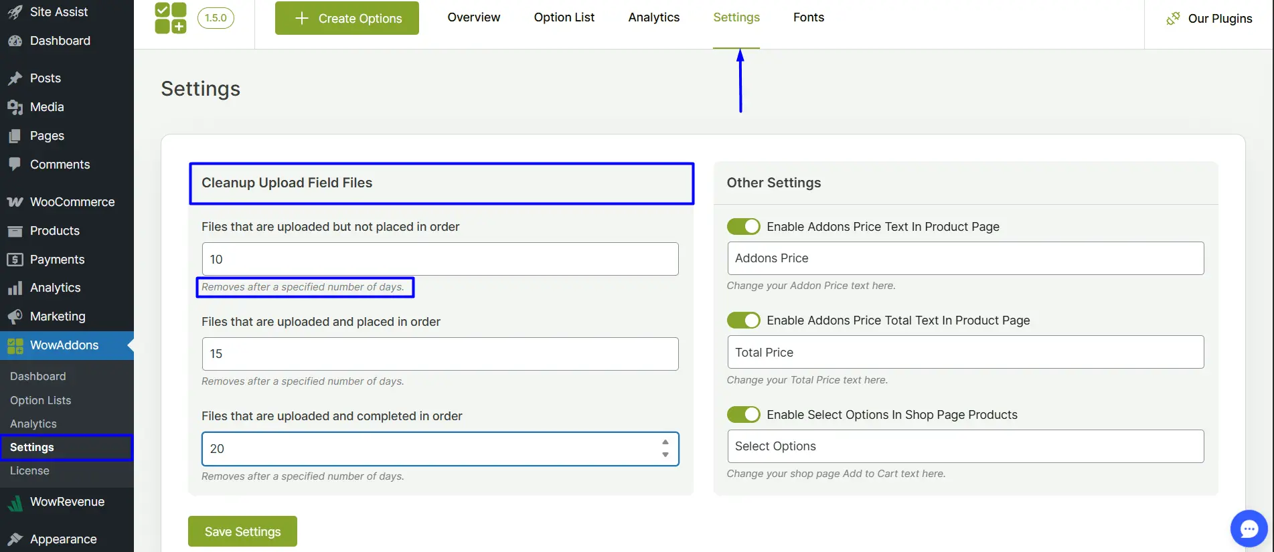Increase completed order days with up arrow
The width and height of the screenshot is (1274, 552).
(665, 442)
